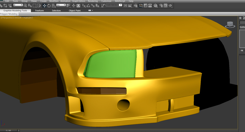
Task: Click the Mirror tool icon
Action: [125, 6]
